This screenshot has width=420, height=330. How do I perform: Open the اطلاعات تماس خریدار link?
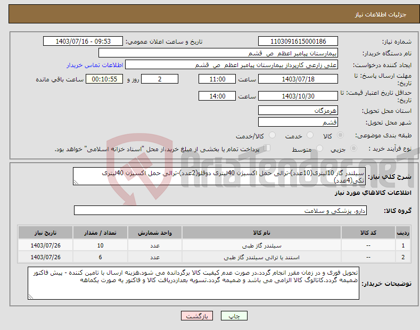point(95,65)
